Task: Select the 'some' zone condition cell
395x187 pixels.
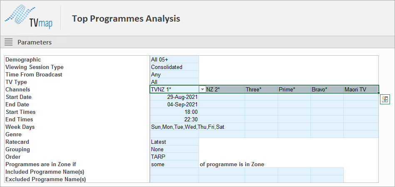Action: point(174,164)
